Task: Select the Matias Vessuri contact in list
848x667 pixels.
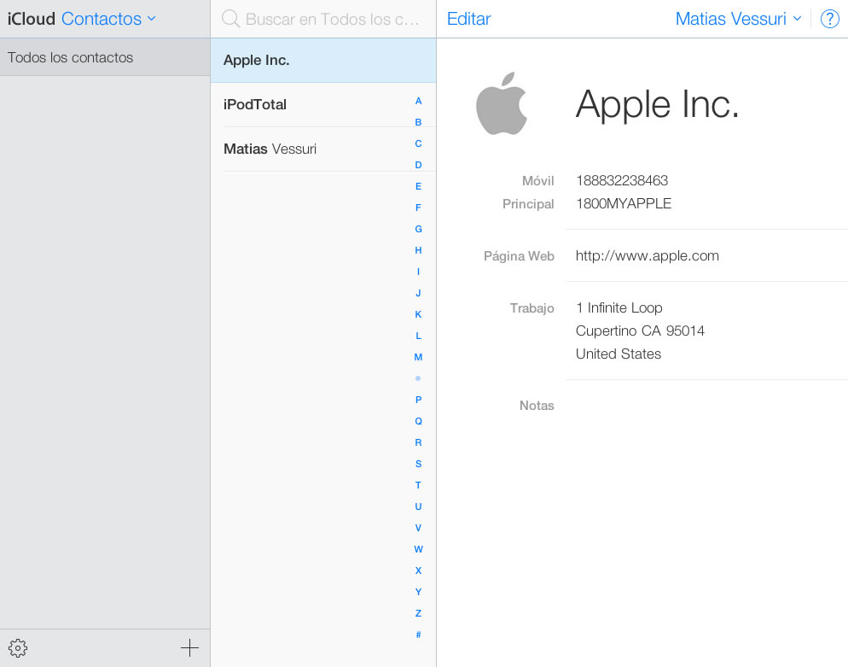Action: [322, 149]
